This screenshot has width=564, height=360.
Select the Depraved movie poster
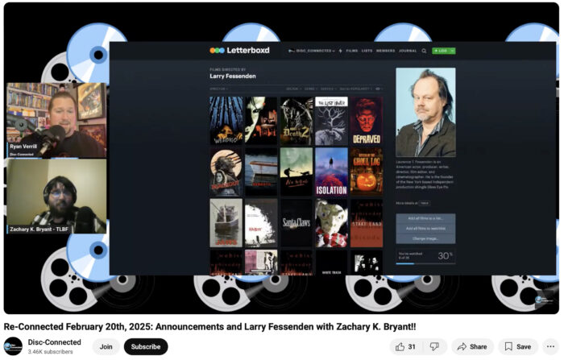click(366, 121)
